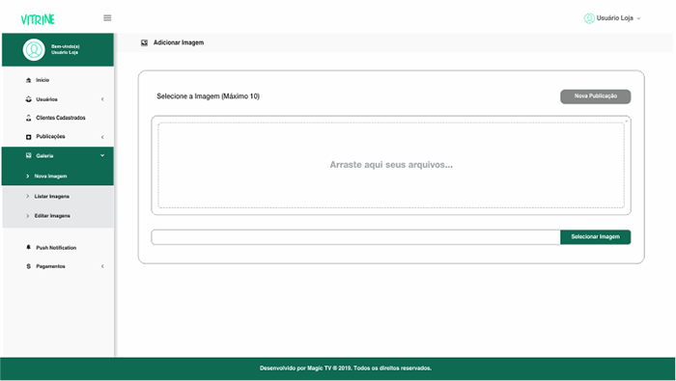Screen dimensions: 676x381
Task: Click the arrow beside Listar Imagens
Action: pos(28,197)
